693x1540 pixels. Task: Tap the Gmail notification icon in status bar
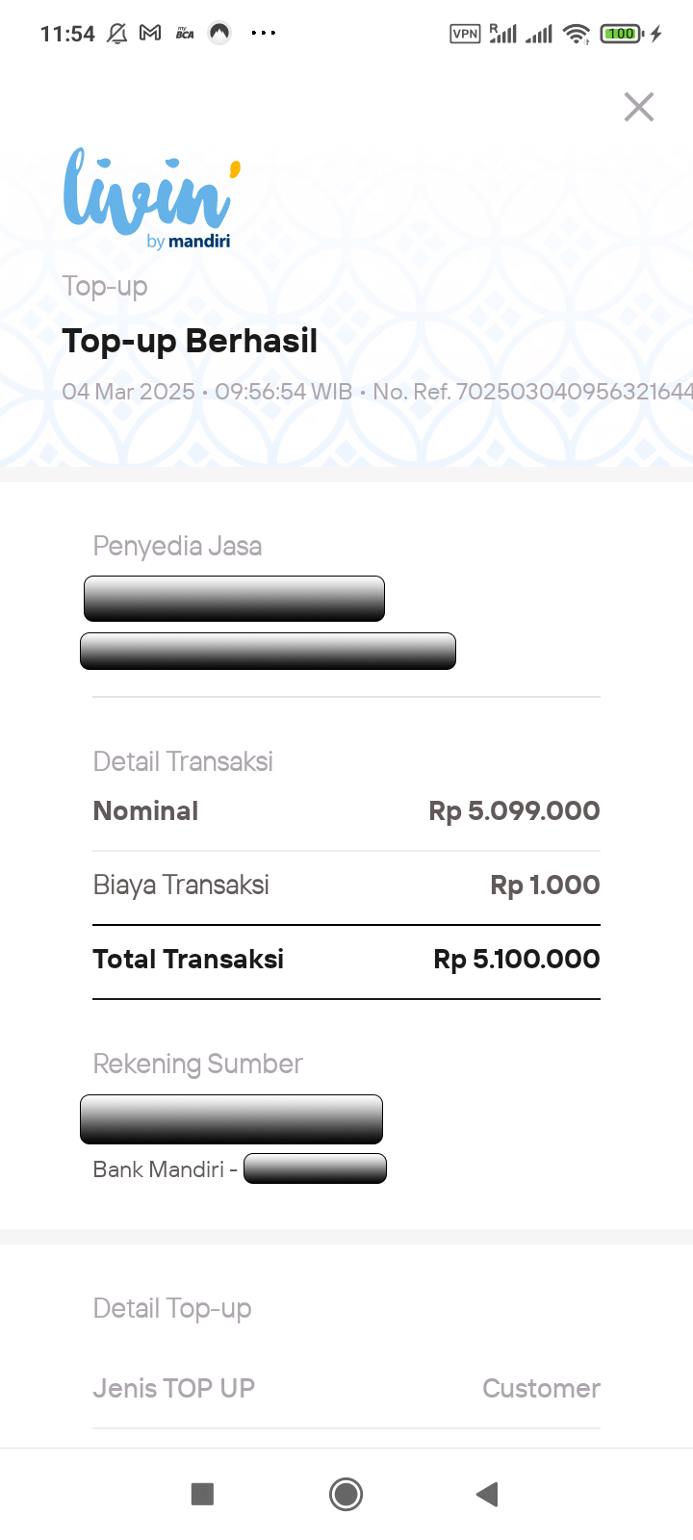(x=150, y=33)
